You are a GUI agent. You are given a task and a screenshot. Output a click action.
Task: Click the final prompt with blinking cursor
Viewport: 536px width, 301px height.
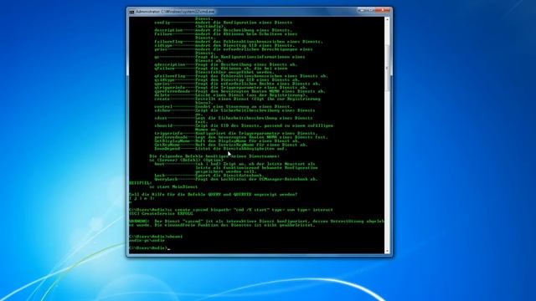pos(149,248)
